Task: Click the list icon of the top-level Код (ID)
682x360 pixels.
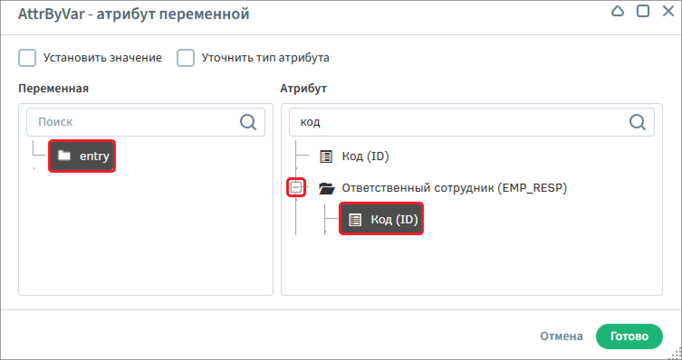Action: coord(326,156)
